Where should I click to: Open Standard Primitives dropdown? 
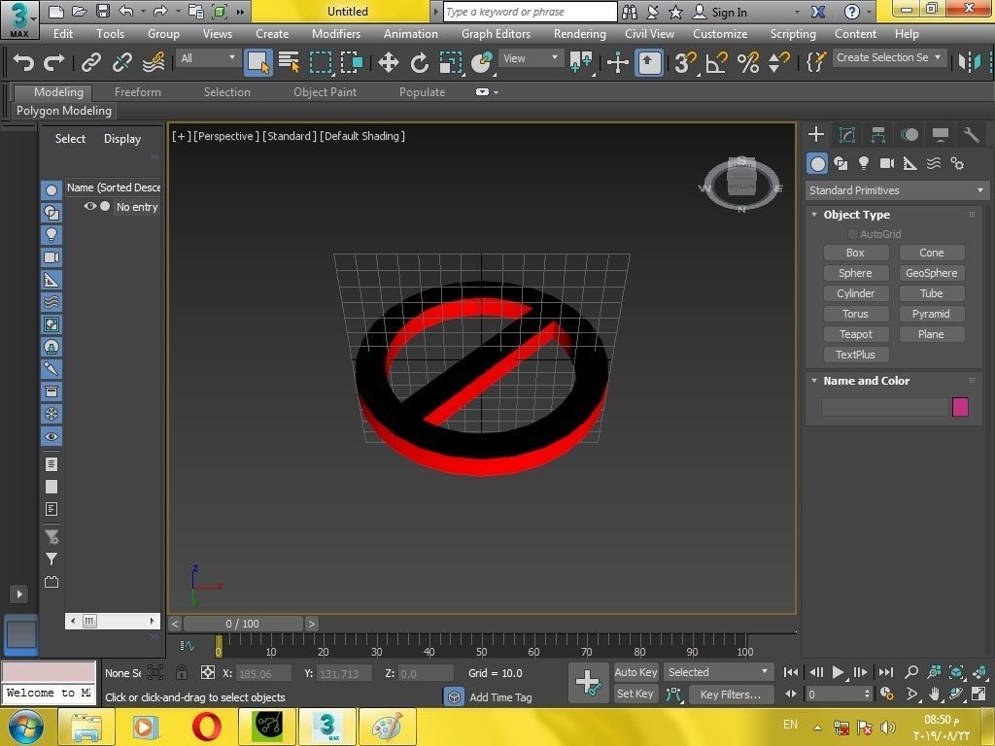[x=897, y=190]
